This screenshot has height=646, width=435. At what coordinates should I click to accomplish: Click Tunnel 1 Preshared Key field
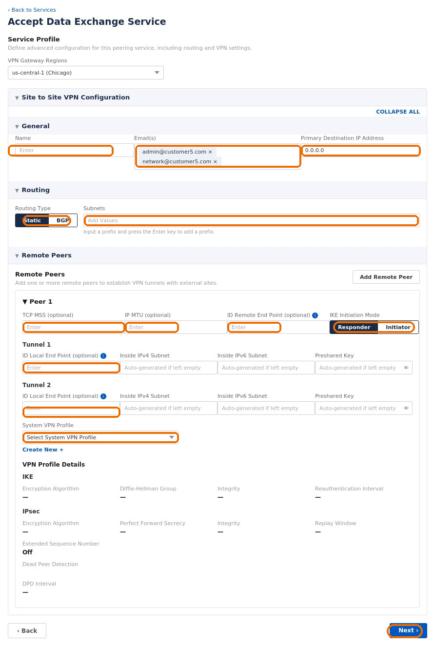coord(364,368)
